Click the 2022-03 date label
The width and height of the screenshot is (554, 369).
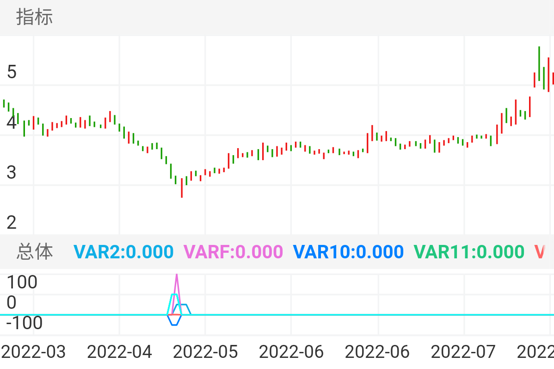tap(33, 352)
